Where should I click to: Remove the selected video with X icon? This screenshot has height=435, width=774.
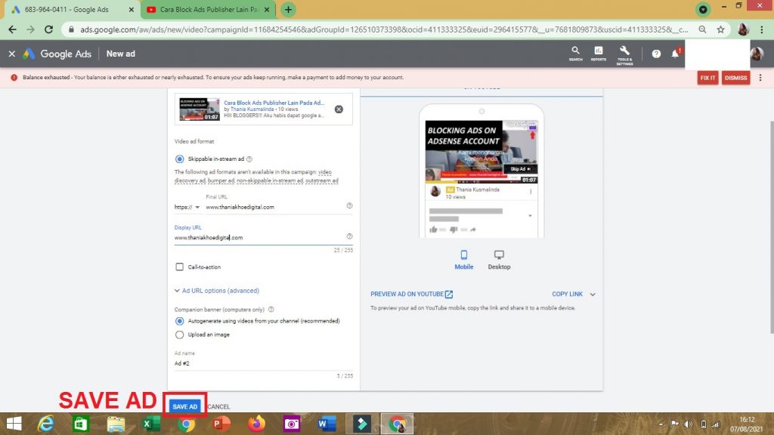(339, 110)
